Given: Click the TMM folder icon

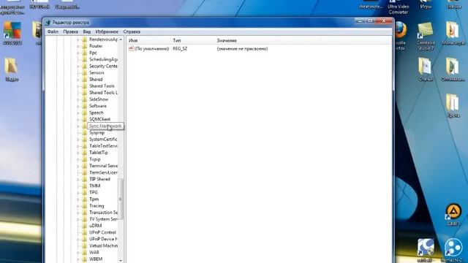Looking at the screenshot, I should coord(85,186).
